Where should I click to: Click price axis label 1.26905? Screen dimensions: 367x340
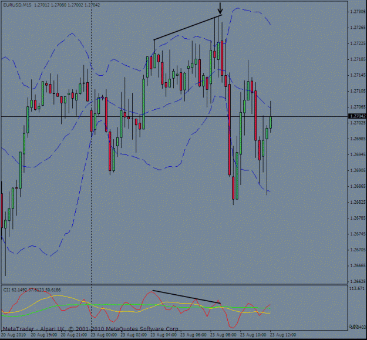358,170
